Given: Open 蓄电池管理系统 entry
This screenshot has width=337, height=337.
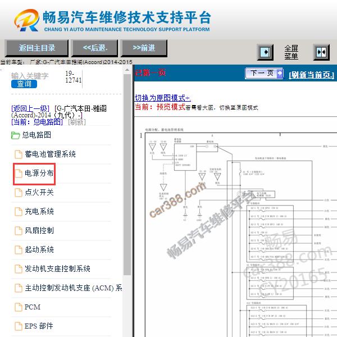Looking at the screenshot, I should coord(50,154).
